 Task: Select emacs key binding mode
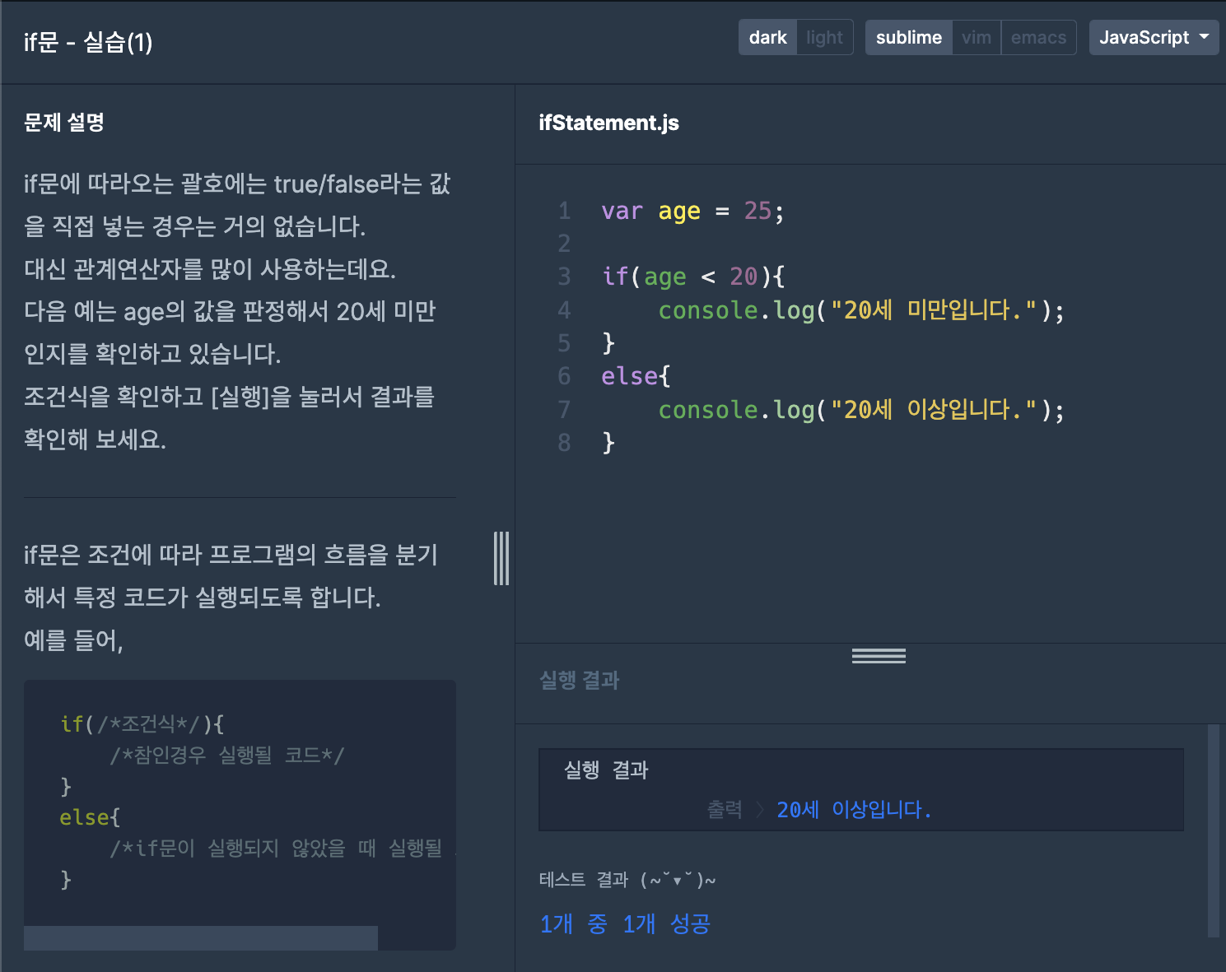(1038, 38)
